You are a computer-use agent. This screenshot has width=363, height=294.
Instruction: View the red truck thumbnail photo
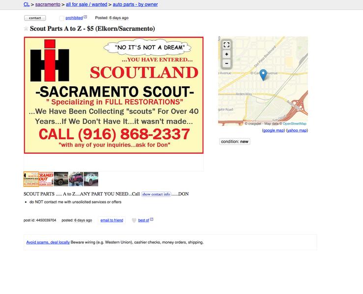pyautogui.click(x=76, y=179)
